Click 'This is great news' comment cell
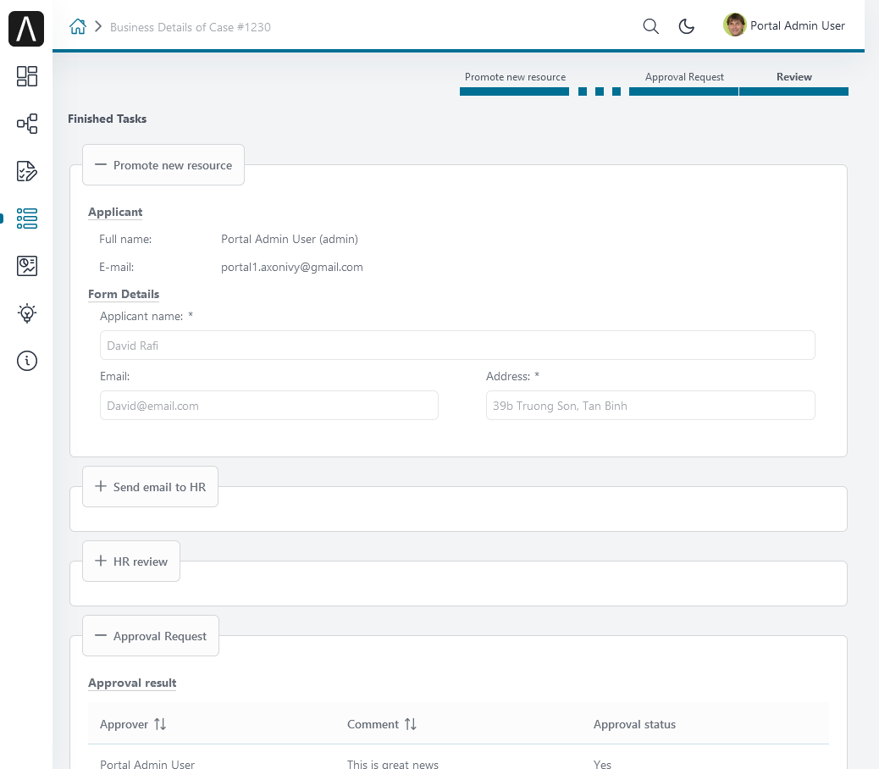The image size is (879, 769). tap(392, 763)
